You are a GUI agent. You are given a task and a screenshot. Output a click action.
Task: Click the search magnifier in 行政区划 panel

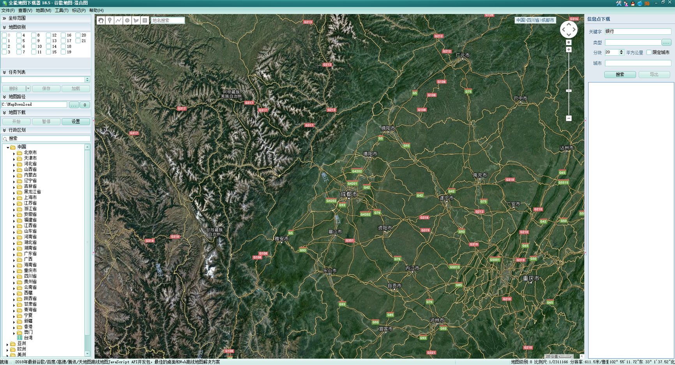point(5,139)
